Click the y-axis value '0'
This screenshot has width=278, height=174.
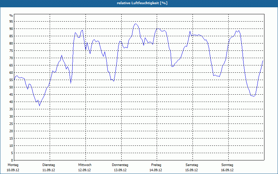coord(12,160)
